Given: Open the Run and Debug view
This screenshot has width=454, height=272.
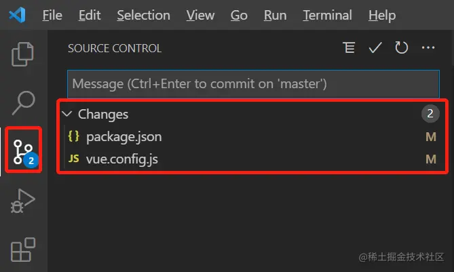Looking at the screenshot, I should pos(22,201).
